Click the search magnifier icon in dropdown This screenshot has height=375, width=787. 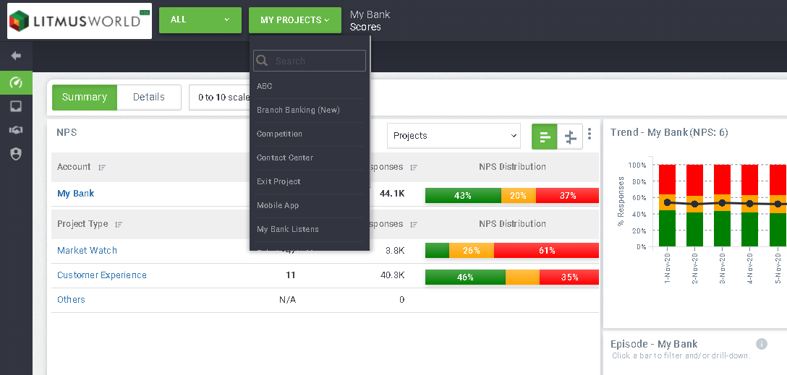click(262, 61)
